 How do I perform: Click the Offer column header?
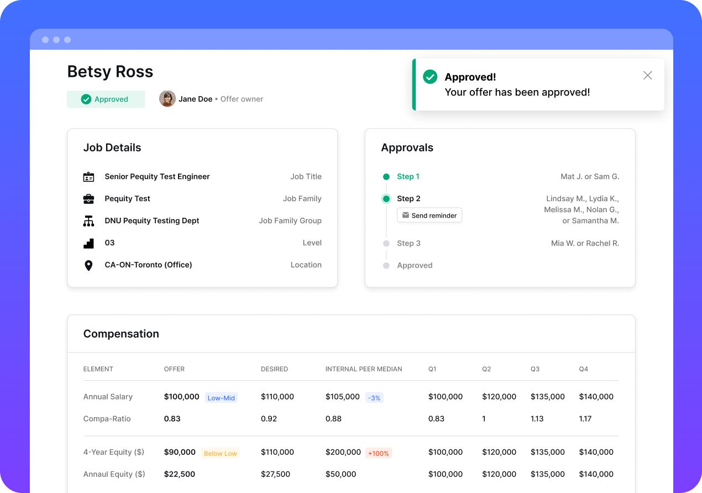(x=174, y=369)
